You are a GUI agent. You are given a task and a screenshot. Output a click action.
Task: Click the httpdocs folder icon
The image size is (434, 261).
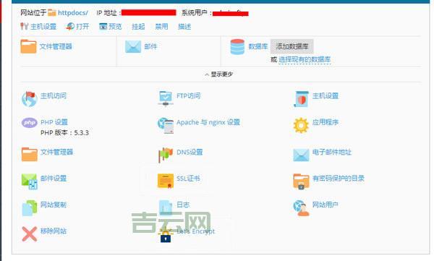coord(52,12)
